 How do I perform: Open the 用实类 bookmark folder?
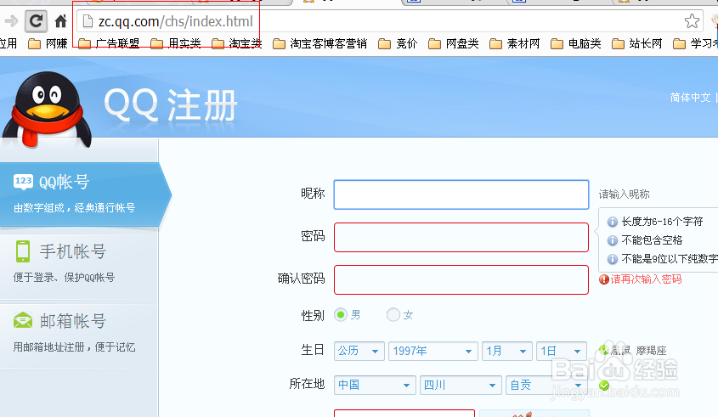tap(176, 43)
